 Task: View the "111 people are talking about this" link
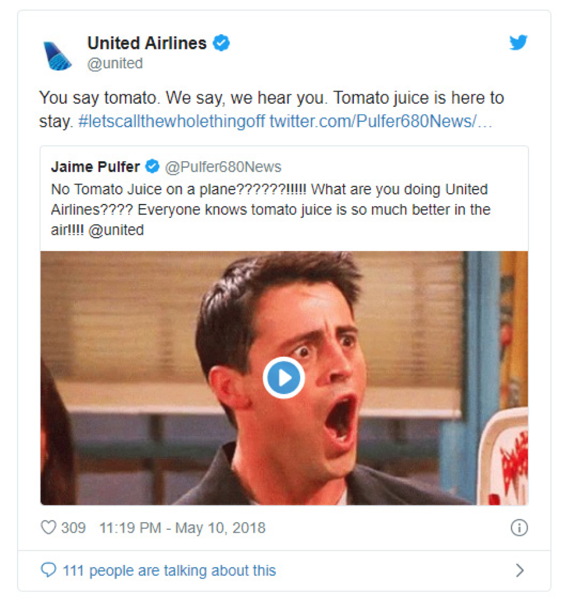169,570
